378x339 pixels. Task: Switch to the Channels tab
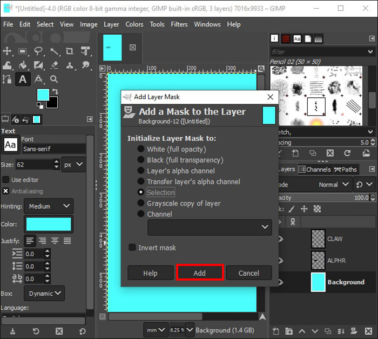(x=315, y=170)
